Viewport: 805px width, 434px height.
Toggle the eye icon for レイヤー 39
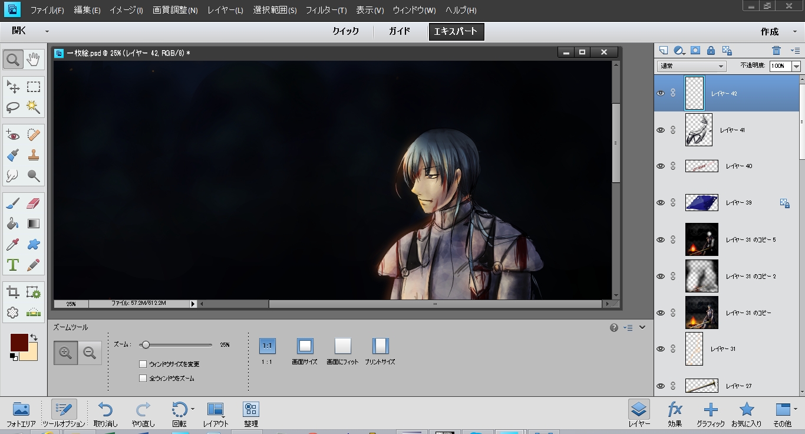(661, 203)
